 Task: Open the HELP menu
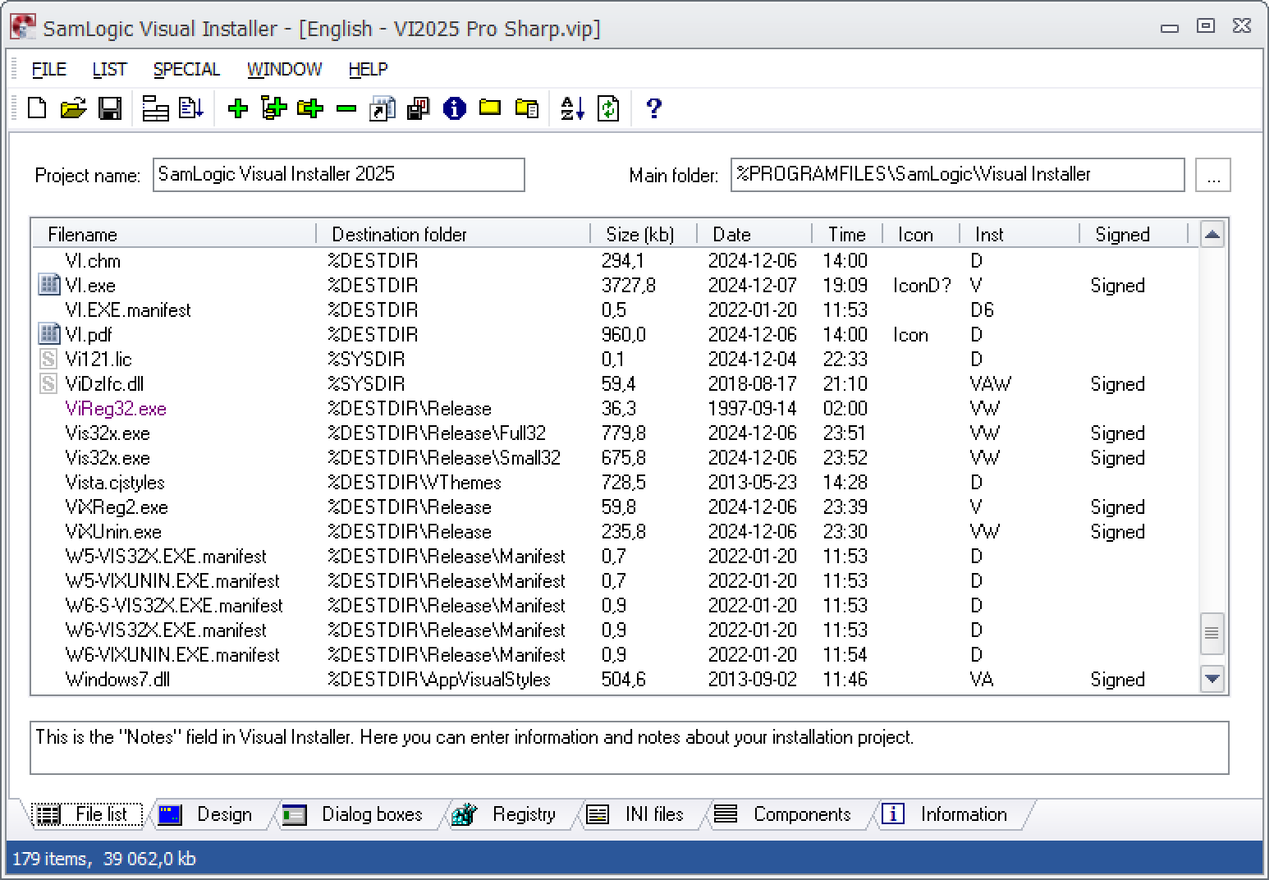[368, 69]
